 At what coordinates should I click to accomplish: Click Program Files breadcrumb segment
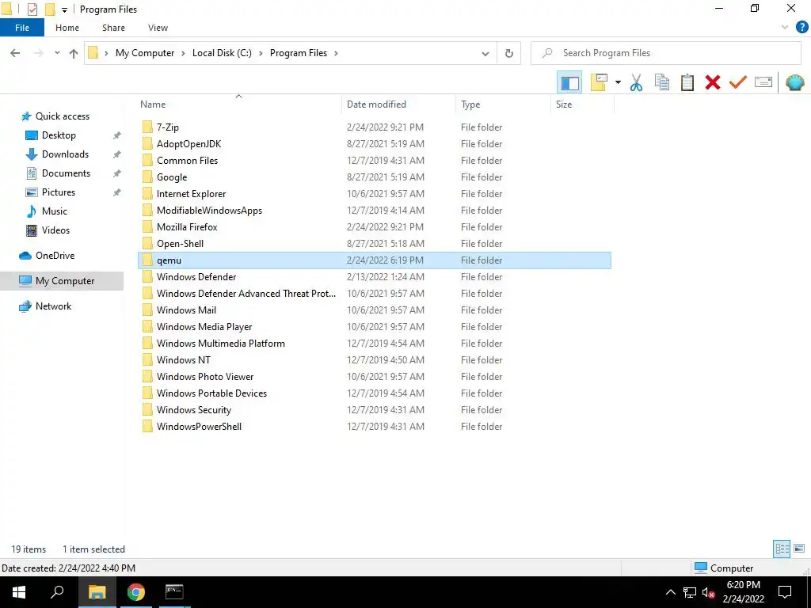[x=299, y=53]
